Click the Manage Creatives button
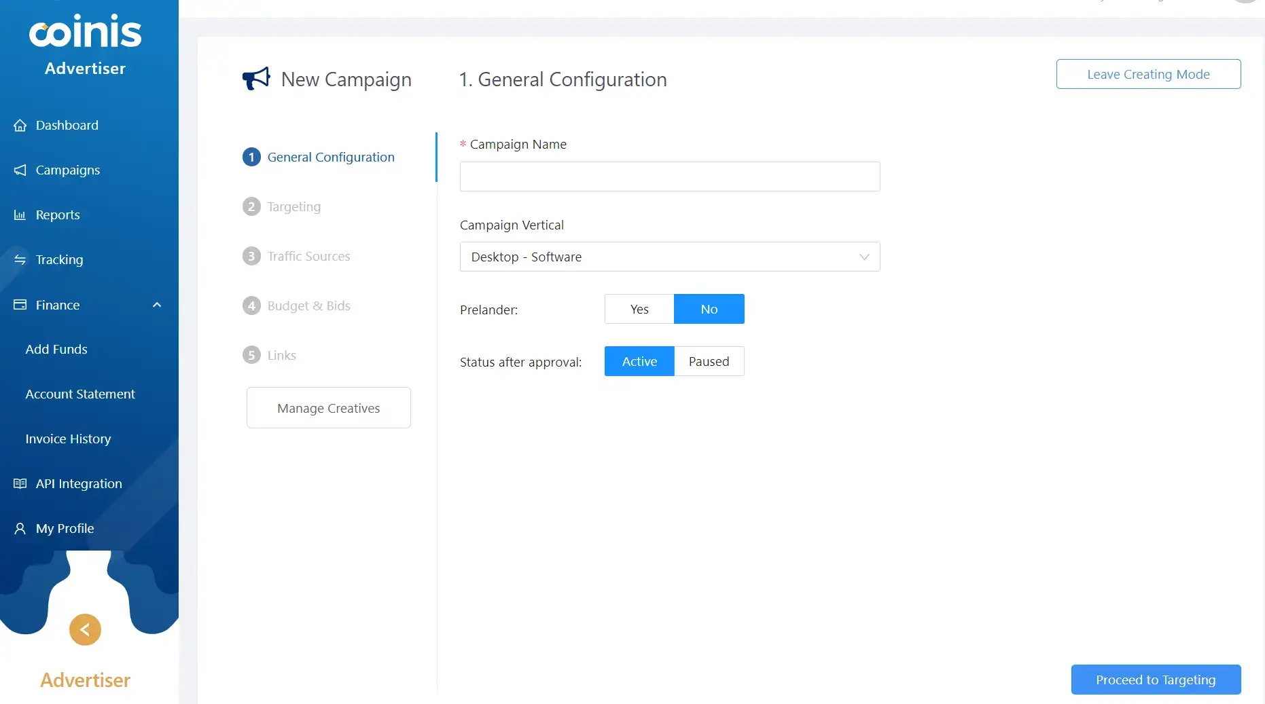Screen dimensions: 1265x704 (x=329, y=408)
